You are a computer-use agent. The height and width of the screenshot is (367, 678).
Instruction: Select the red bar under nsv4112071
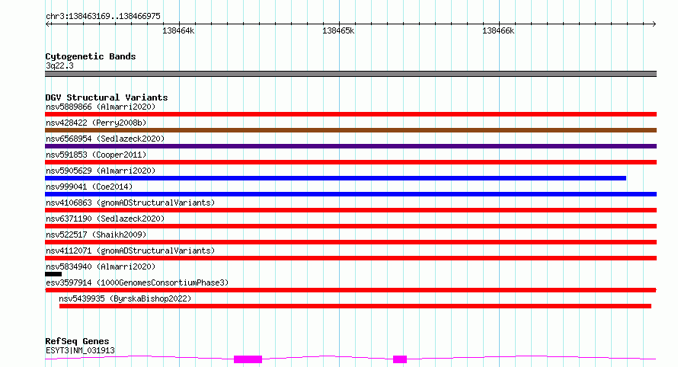(350, 258)
